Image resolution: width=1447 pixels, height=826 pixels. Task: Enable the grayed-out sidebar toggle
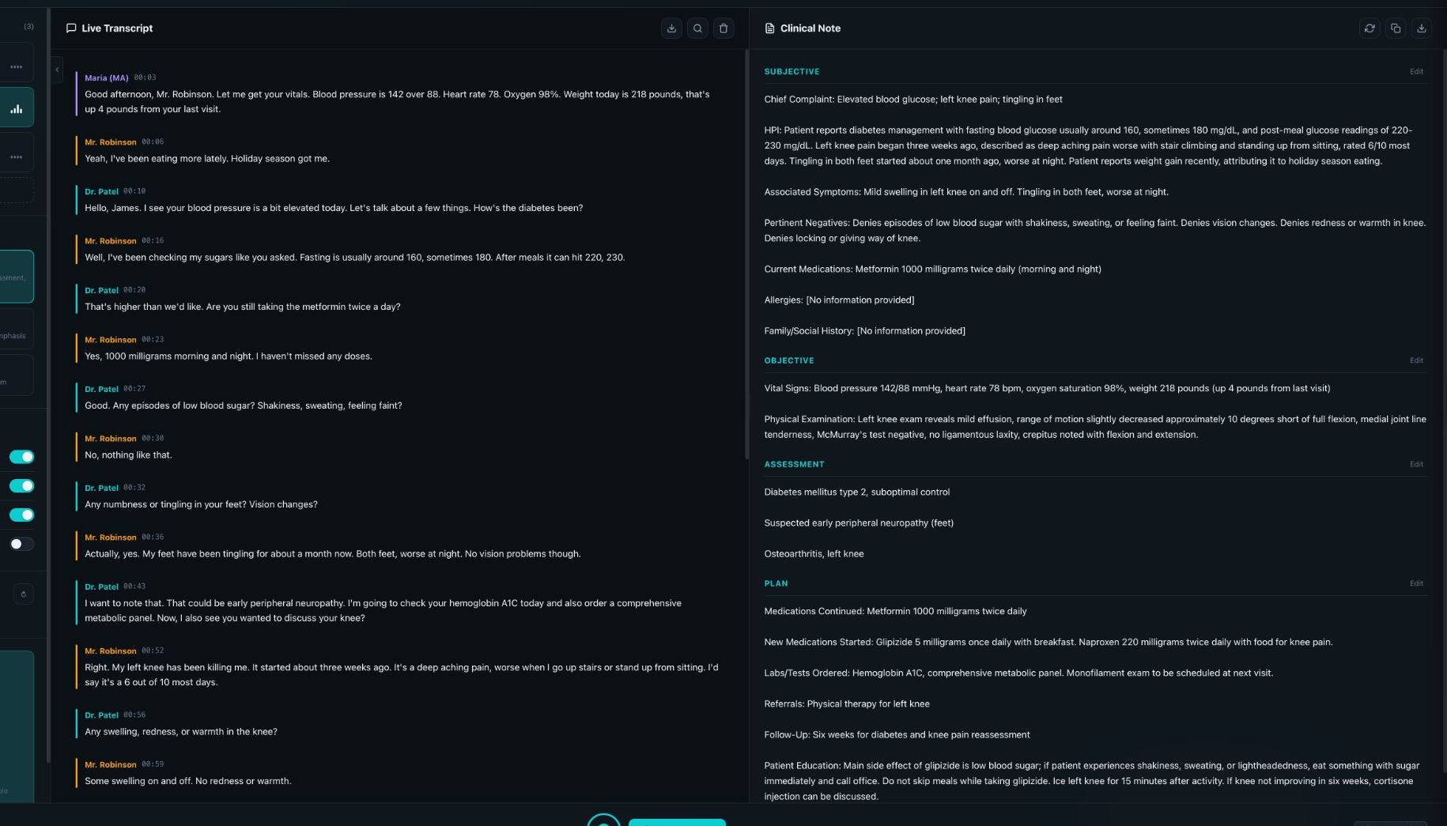(21, 544)
